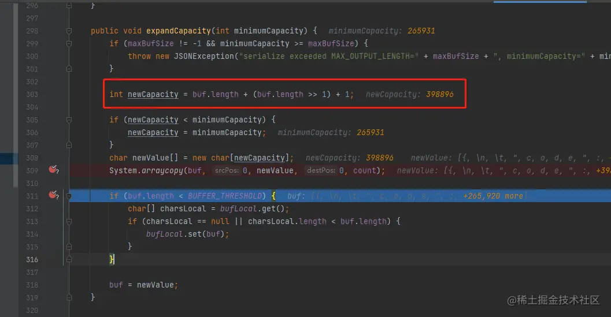This screenshot has width=611, height=317.
Task: Click the method name expandCapacity
Action: tap(179, 31)
